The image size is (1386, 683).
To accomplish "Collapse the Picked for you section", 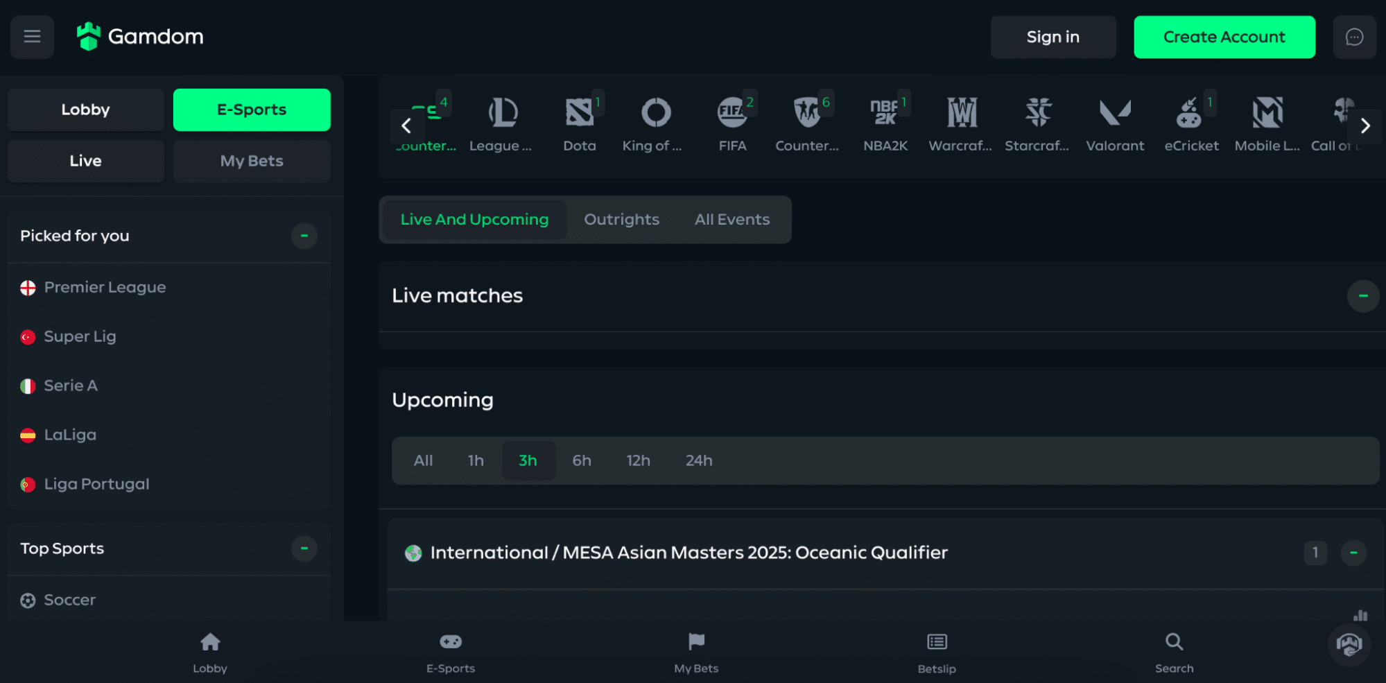I will click(304, 236).
